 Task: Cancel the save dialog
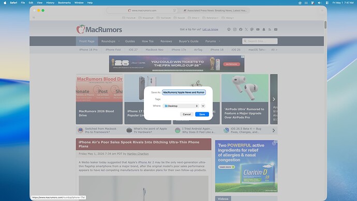pos(187,114)
